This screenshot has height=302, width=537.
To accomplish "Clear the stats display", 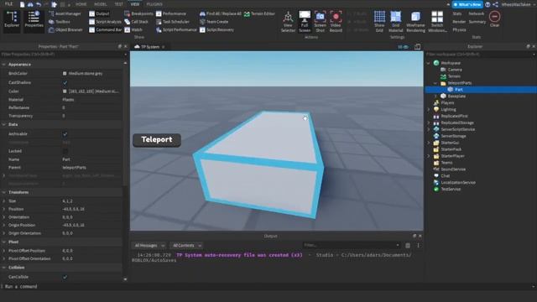I will tap(494, 19).
